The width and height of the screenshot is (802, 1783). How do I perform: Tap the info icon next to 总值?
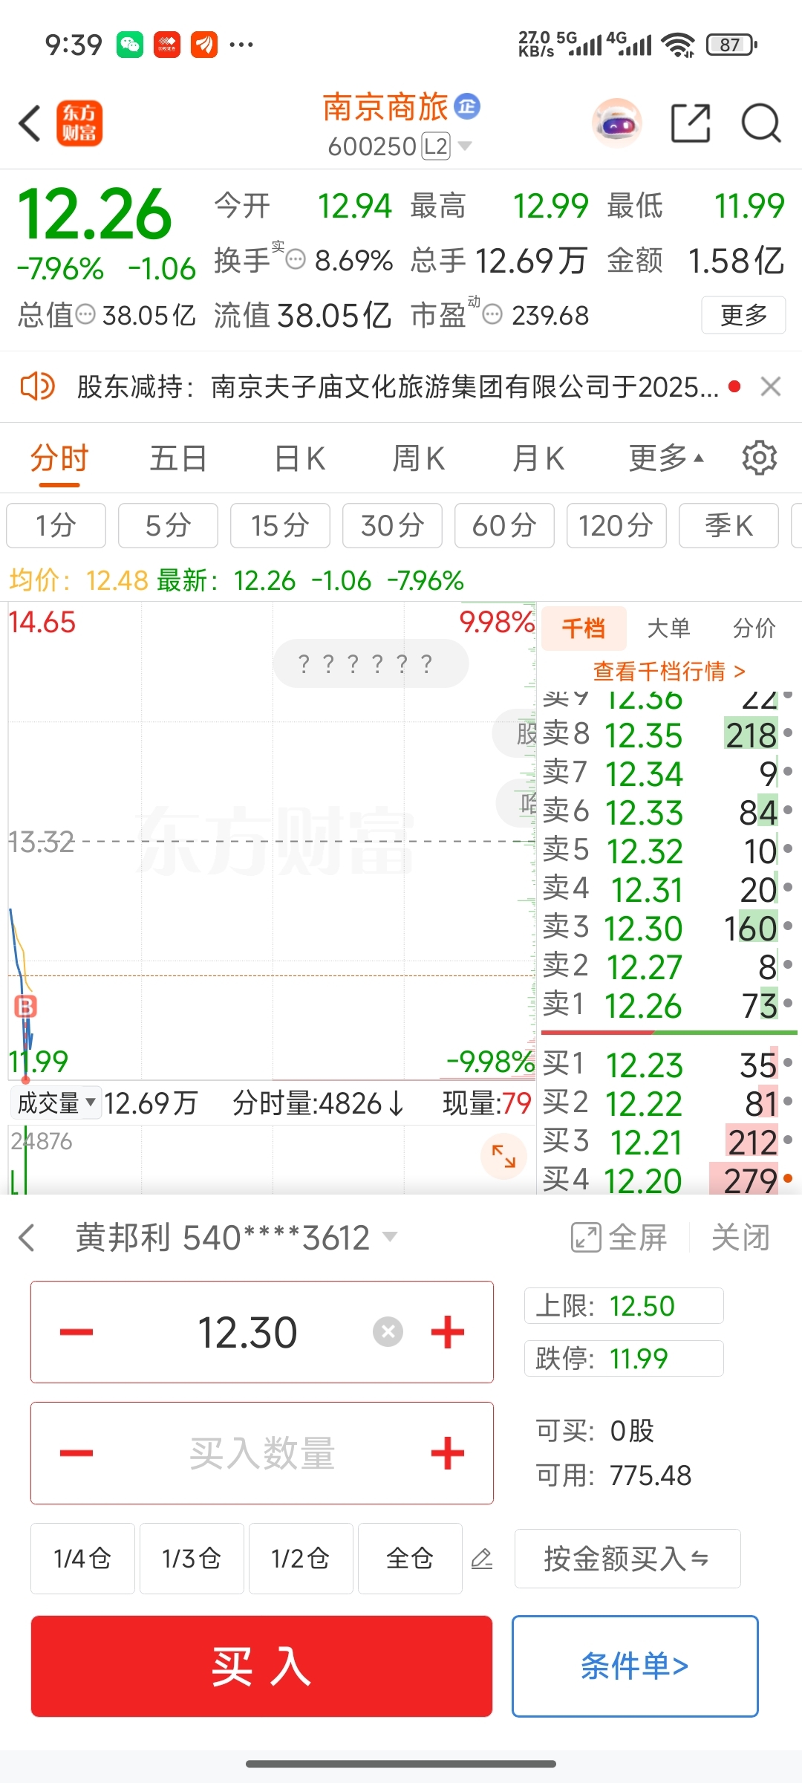click(86, 315)
